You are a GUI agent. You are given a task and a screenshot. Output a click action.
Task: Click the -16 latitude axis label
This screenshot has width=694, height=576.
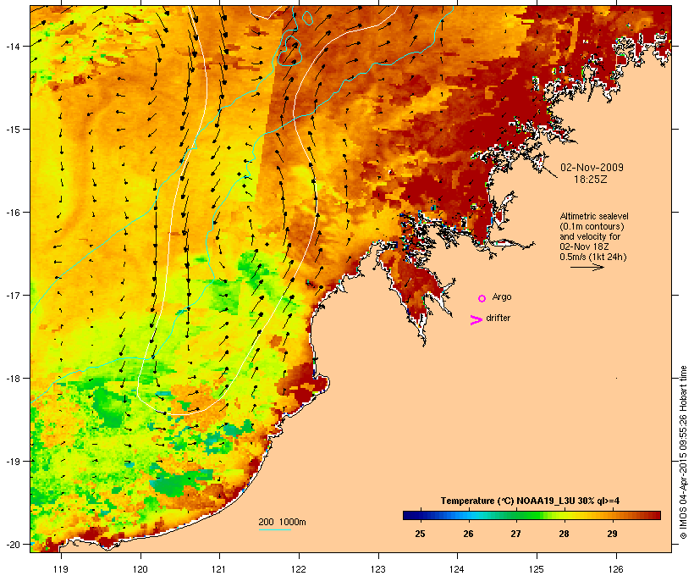[x=12, y=213]
